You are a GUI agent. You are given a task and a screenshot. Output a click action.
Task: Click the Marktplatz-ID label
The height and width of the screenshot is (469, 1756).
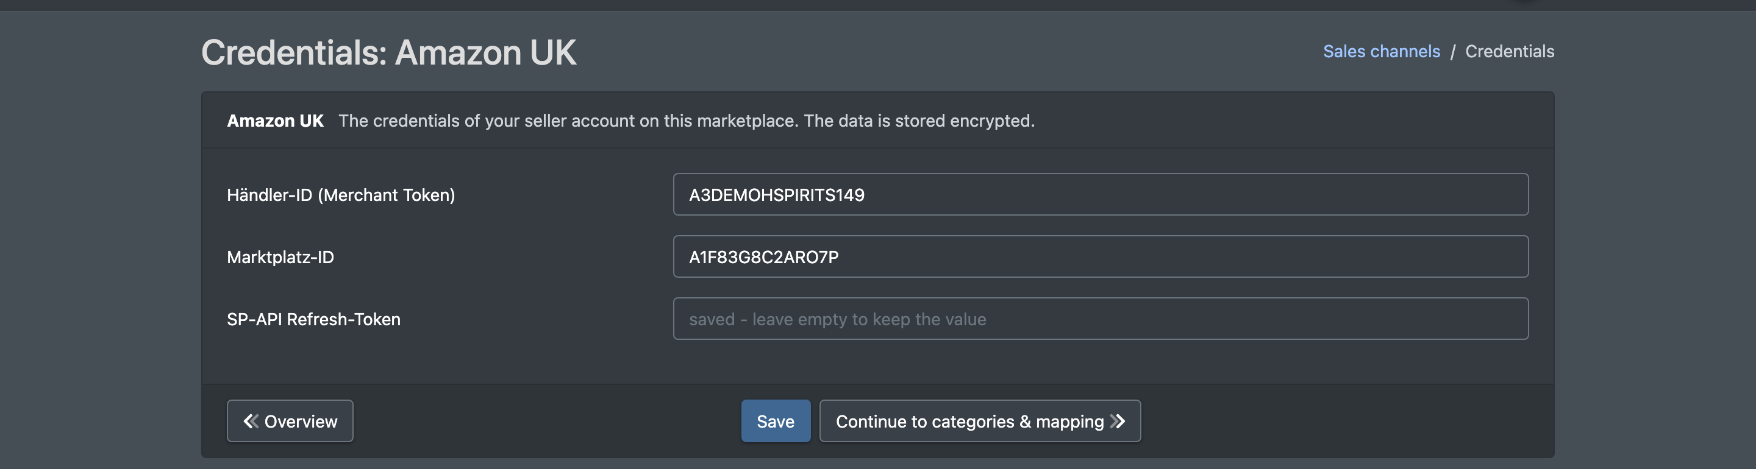tap(280, 256)
